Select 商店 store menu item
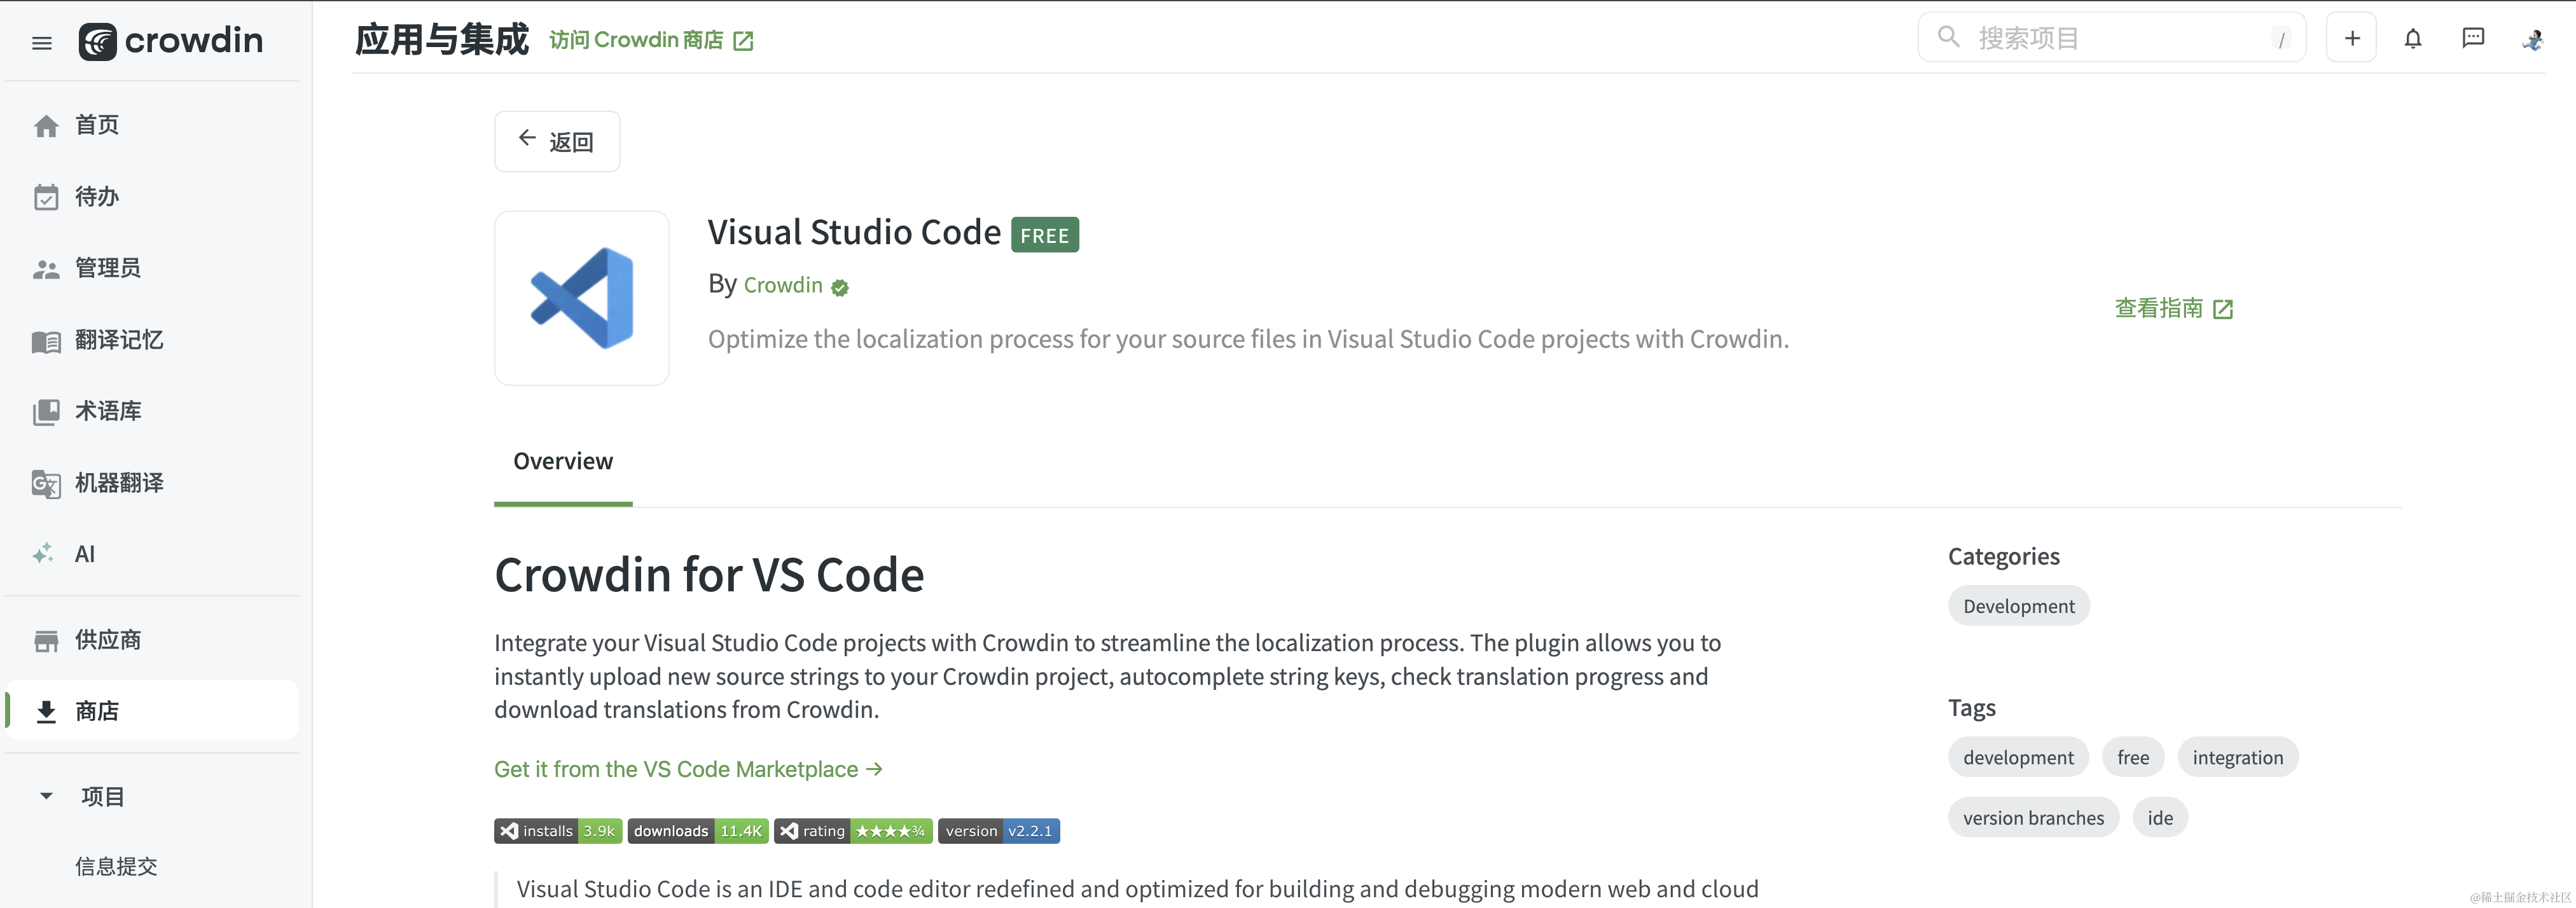This screenshot has width=2576, height=908. click(97, 711)
